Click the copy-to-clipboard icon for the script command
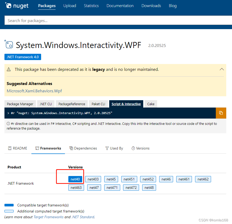 click(221, 113)
